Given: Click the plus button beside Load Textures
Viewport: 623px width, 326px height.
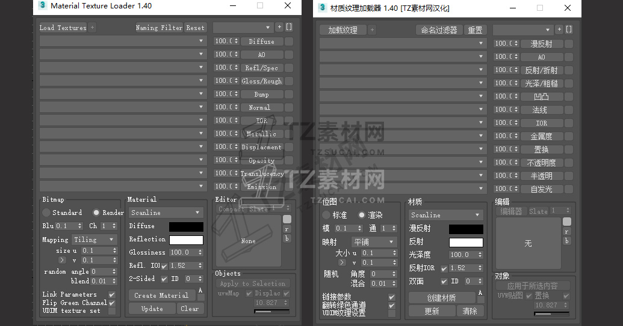Looking at the screenshot, I should 92,28.
